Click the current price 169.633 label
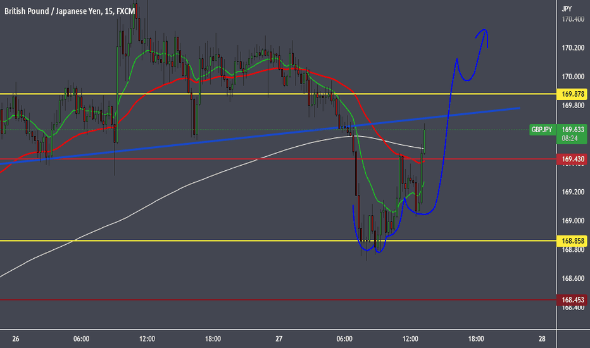The height and width of the screenshot is (348, 590). [x=573, y=130]
